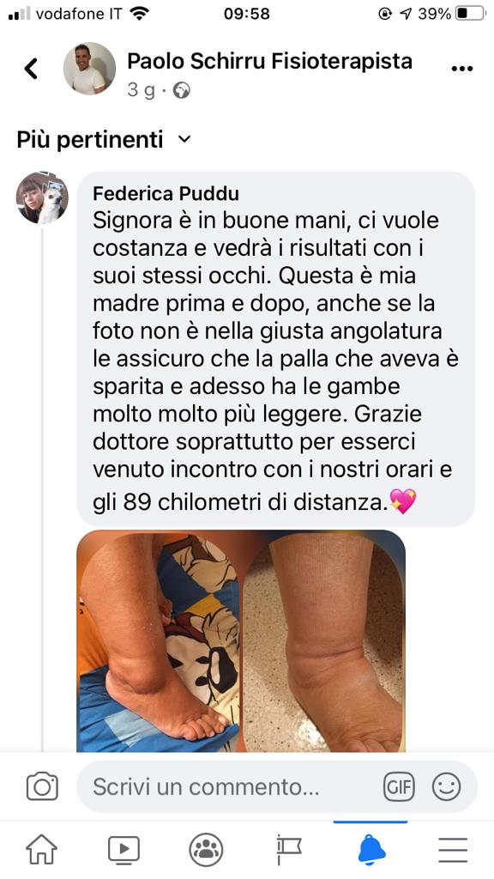Expand the Più pertinenti sort dropdown
Image resolution: width=494 pixels, height=879 pixels.
(104, 139)
